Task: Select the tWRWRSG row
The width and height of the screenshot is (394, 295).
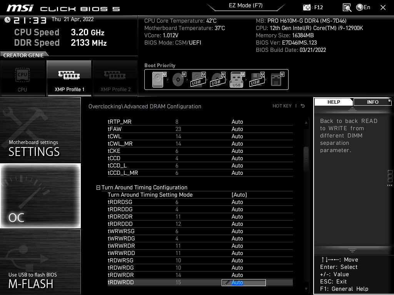Action: [200, 231]
